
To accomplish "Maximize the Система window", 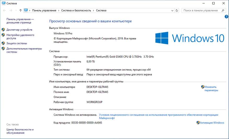I will click(x=213, y=3).
